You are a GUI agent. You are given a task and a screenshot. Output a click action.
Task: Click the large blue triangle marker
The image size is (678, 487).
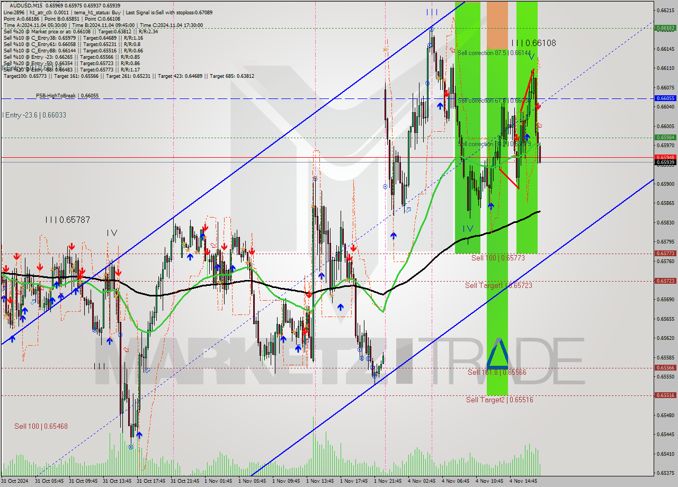pyautogui.click(x=497, y=354)
